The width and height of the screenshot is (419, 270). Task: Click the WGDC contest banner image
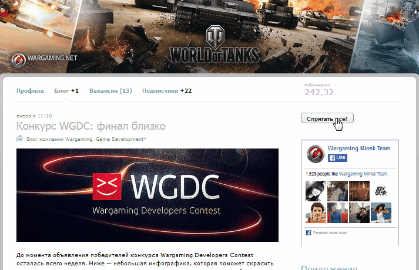click(x=148, y=195)
